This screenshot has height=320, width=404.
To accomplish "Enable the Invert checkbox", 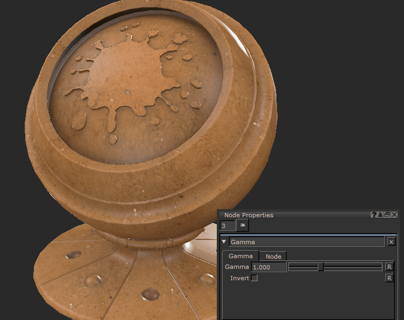I will click(254, 278).
